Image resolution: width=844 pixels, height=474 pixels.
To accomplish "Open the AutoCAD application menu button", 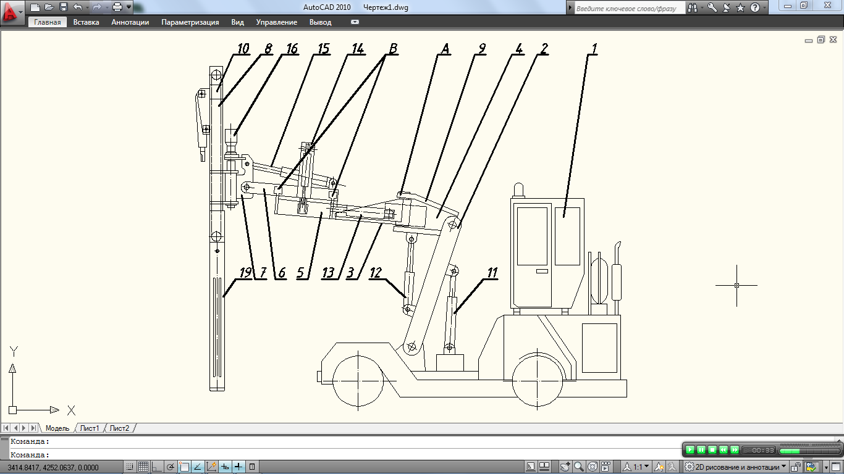I will click(11, 12).
